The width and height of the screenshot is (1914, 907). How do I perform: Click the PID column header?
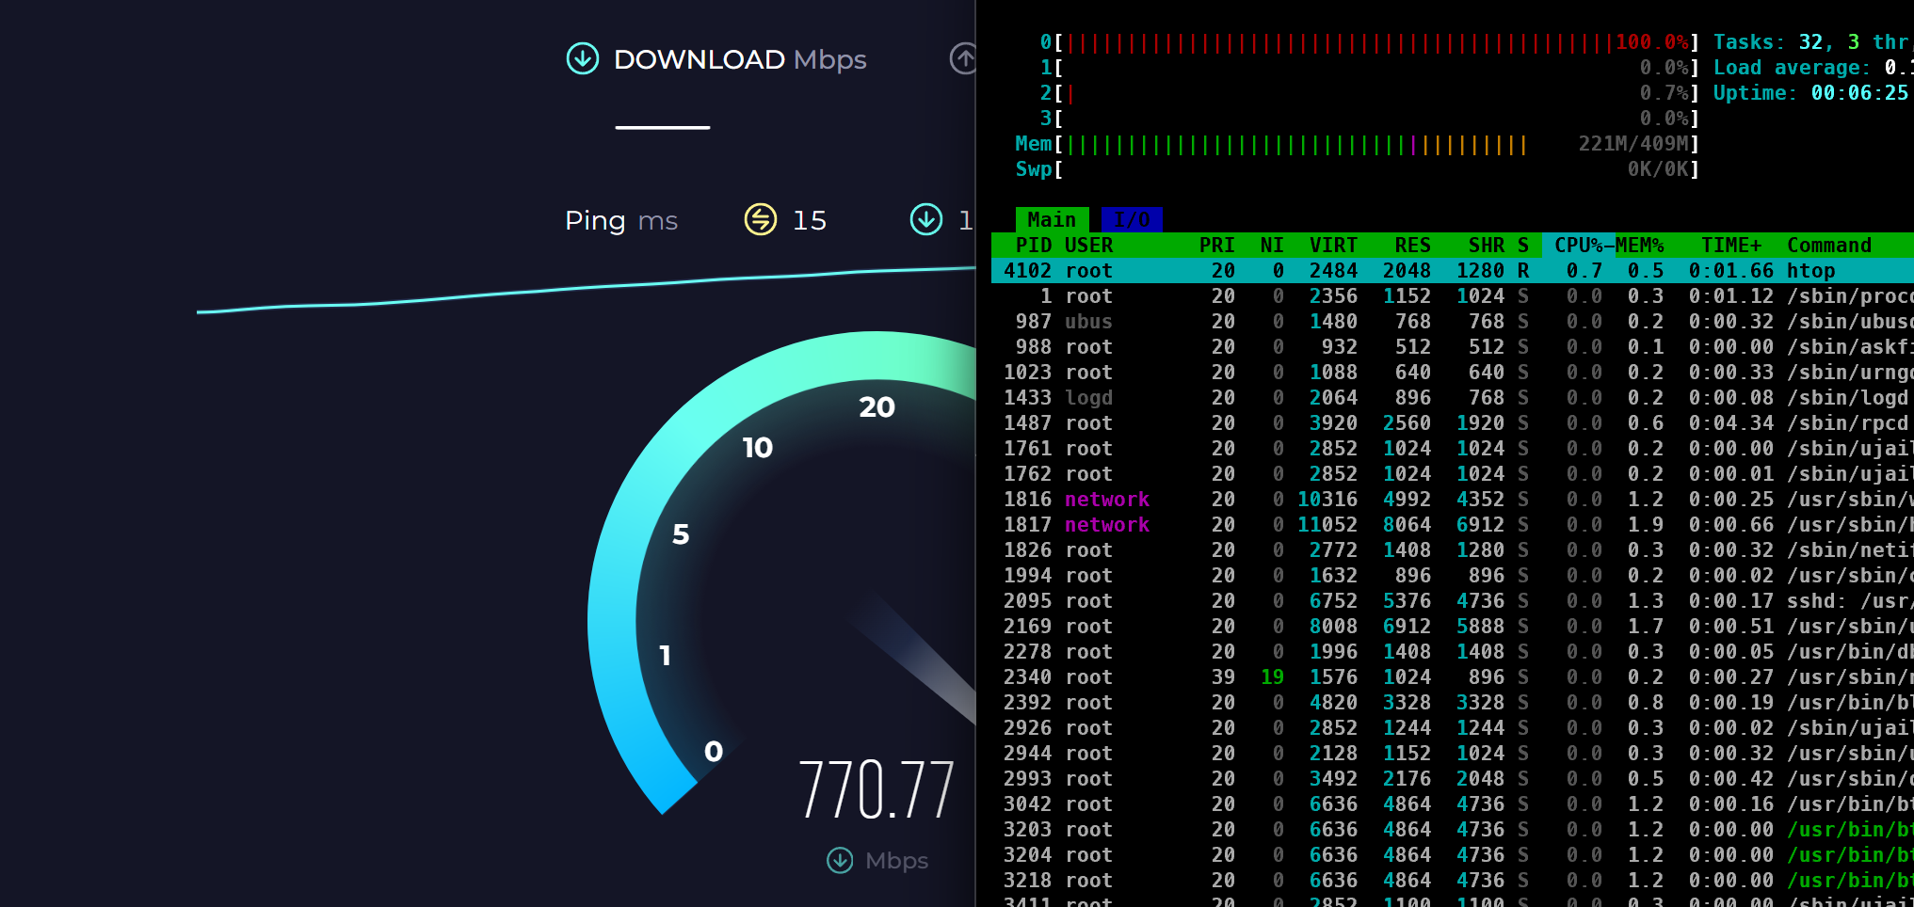(x=1033, y=245)
